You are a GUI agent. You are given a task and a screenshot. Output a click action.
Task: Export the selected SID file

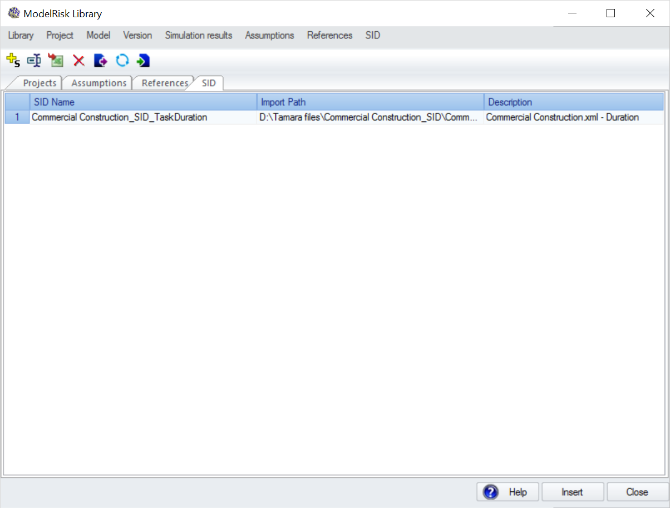[x=100, y=60]
